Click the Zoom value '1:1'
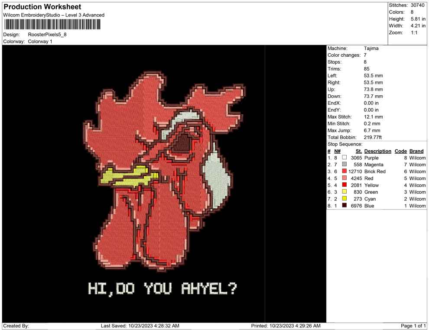 (x=414, y=32)
